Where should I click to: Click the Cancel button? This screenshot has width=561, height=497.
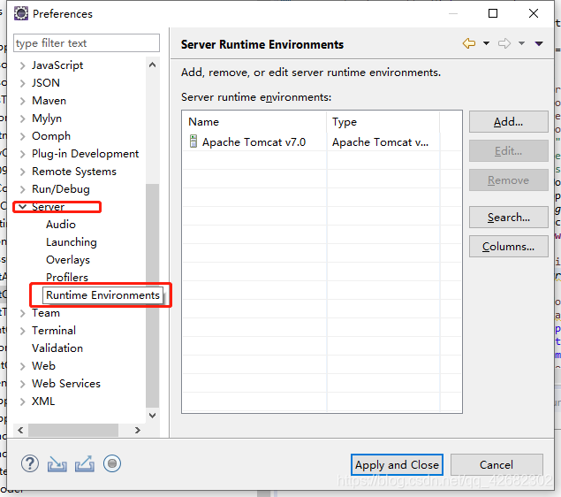pyautogui.click(x=497, y=465)
